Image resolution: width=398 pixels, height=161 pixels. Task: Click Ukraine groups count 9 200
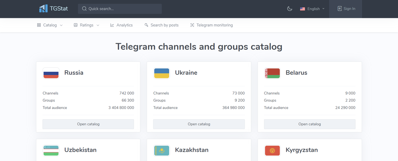pos(239,100)
